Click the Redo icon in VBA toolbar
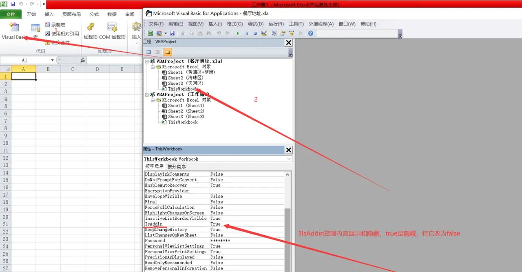The width and height of the screenshot is (522, 272). (228, 33)
